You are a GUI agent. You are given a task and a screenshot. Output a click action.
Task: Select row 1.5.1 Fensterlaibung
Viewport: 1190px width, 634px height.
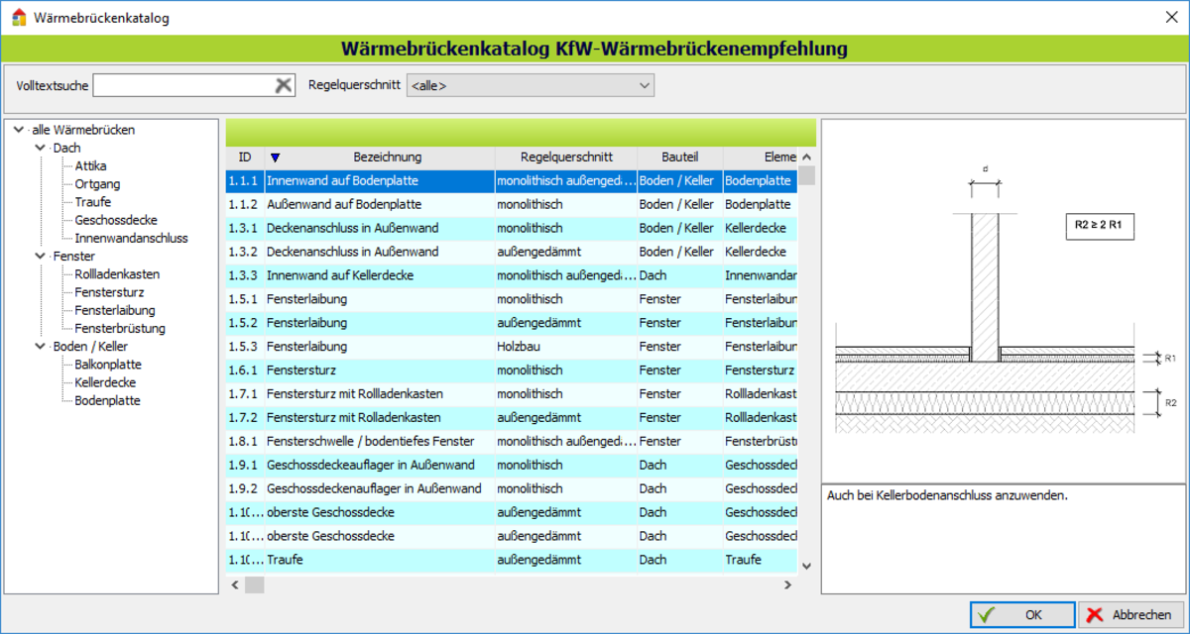pos(512,299)
